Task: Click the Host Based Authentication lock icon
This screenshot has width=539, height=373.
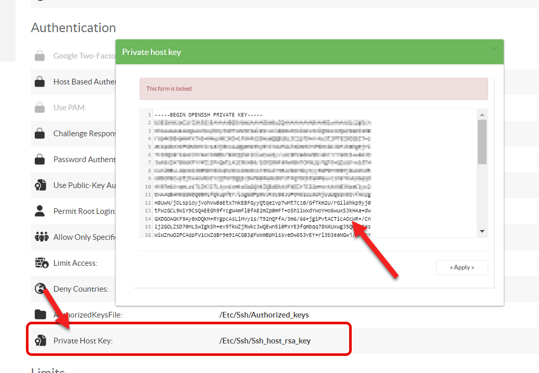Action: tap(39, 82)
